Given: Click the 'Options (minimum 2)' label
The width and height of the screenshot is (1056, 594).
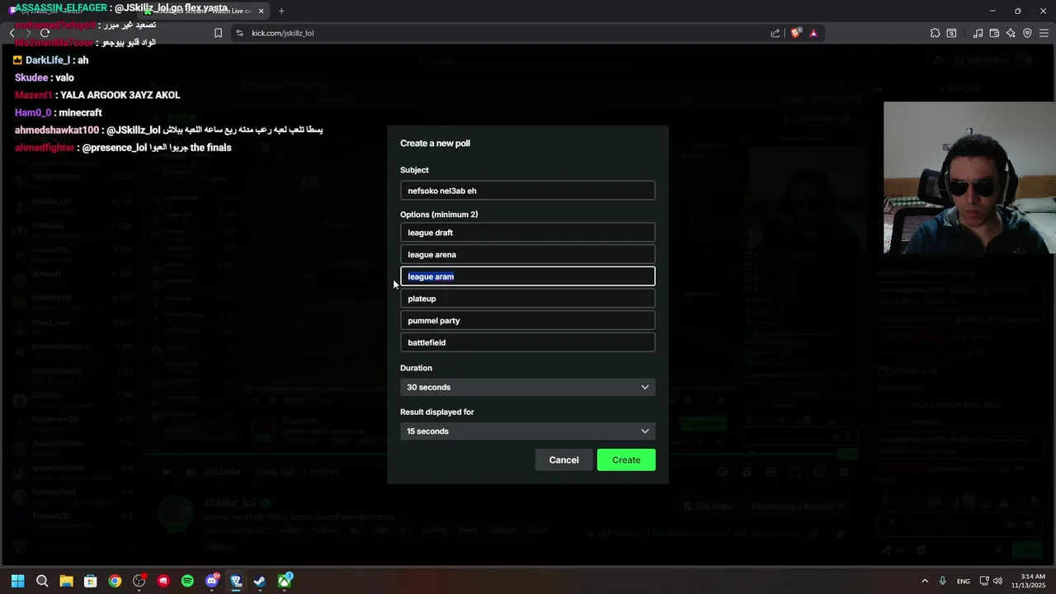Looking at the screenshot, I should pyautogui.click(x=439, y=214).
